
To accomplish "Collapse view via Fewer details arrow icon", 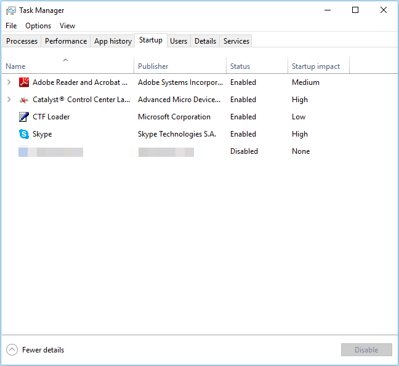I will tap(12, 350).
